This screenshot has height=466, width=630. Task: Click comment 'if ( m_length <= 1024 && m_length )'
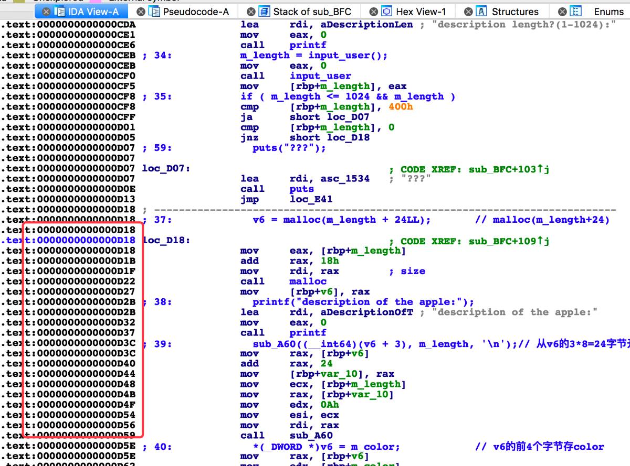348,96
